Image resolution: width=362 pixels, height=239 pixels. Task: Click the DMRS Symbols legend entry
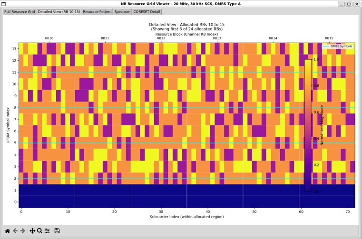coord(338,46)
